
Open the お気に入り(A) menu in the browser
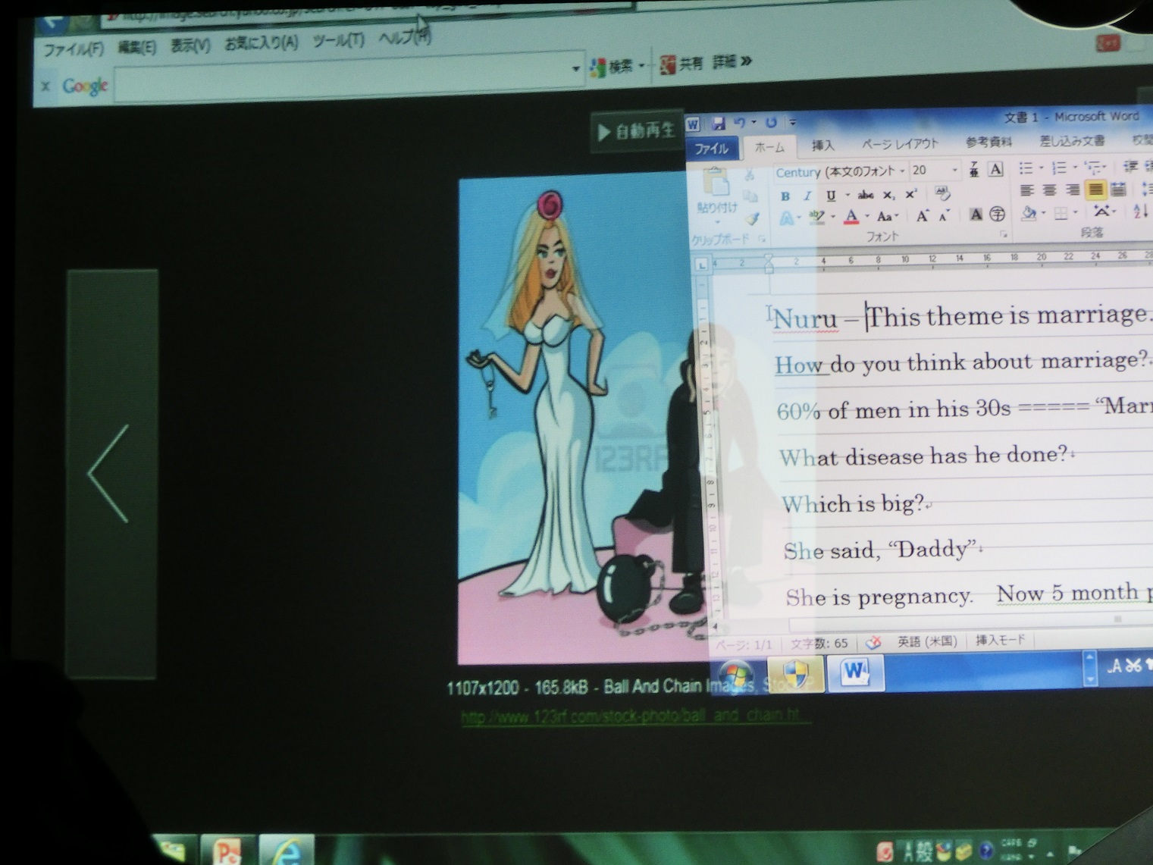262,43
